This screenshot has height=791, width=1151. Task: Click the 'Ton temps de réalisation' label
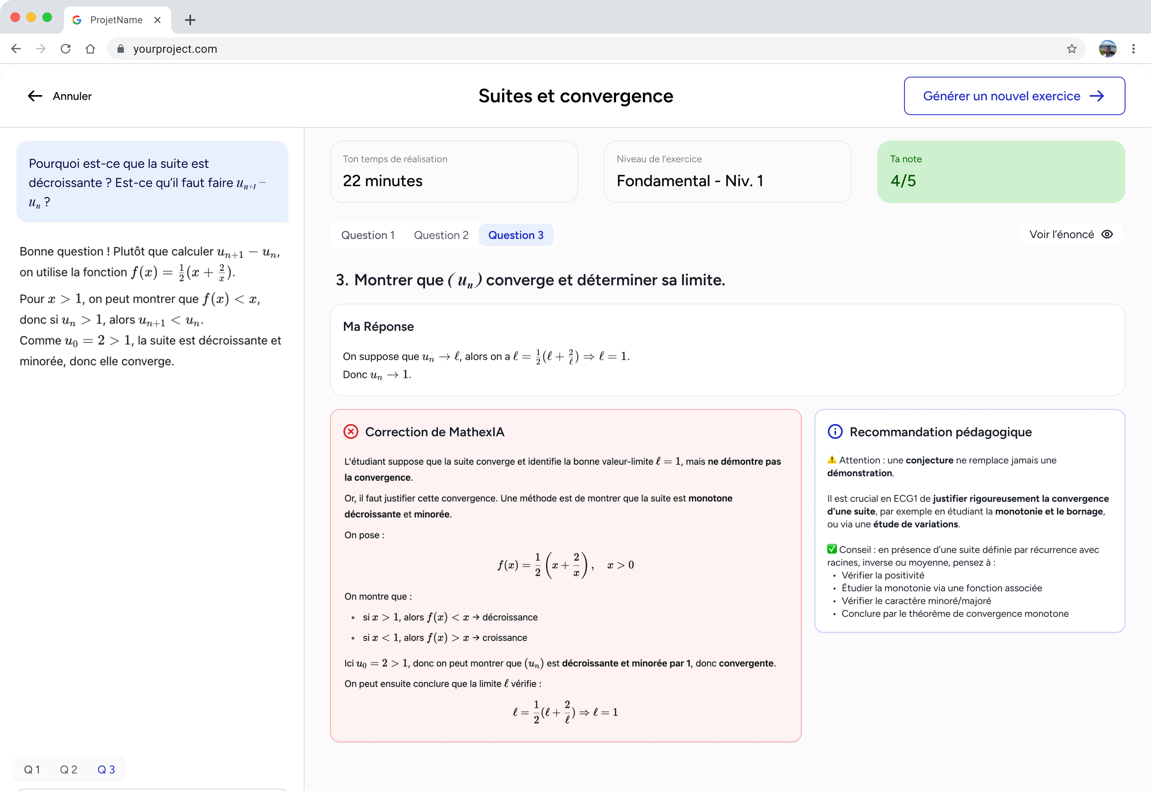point(395,159)
